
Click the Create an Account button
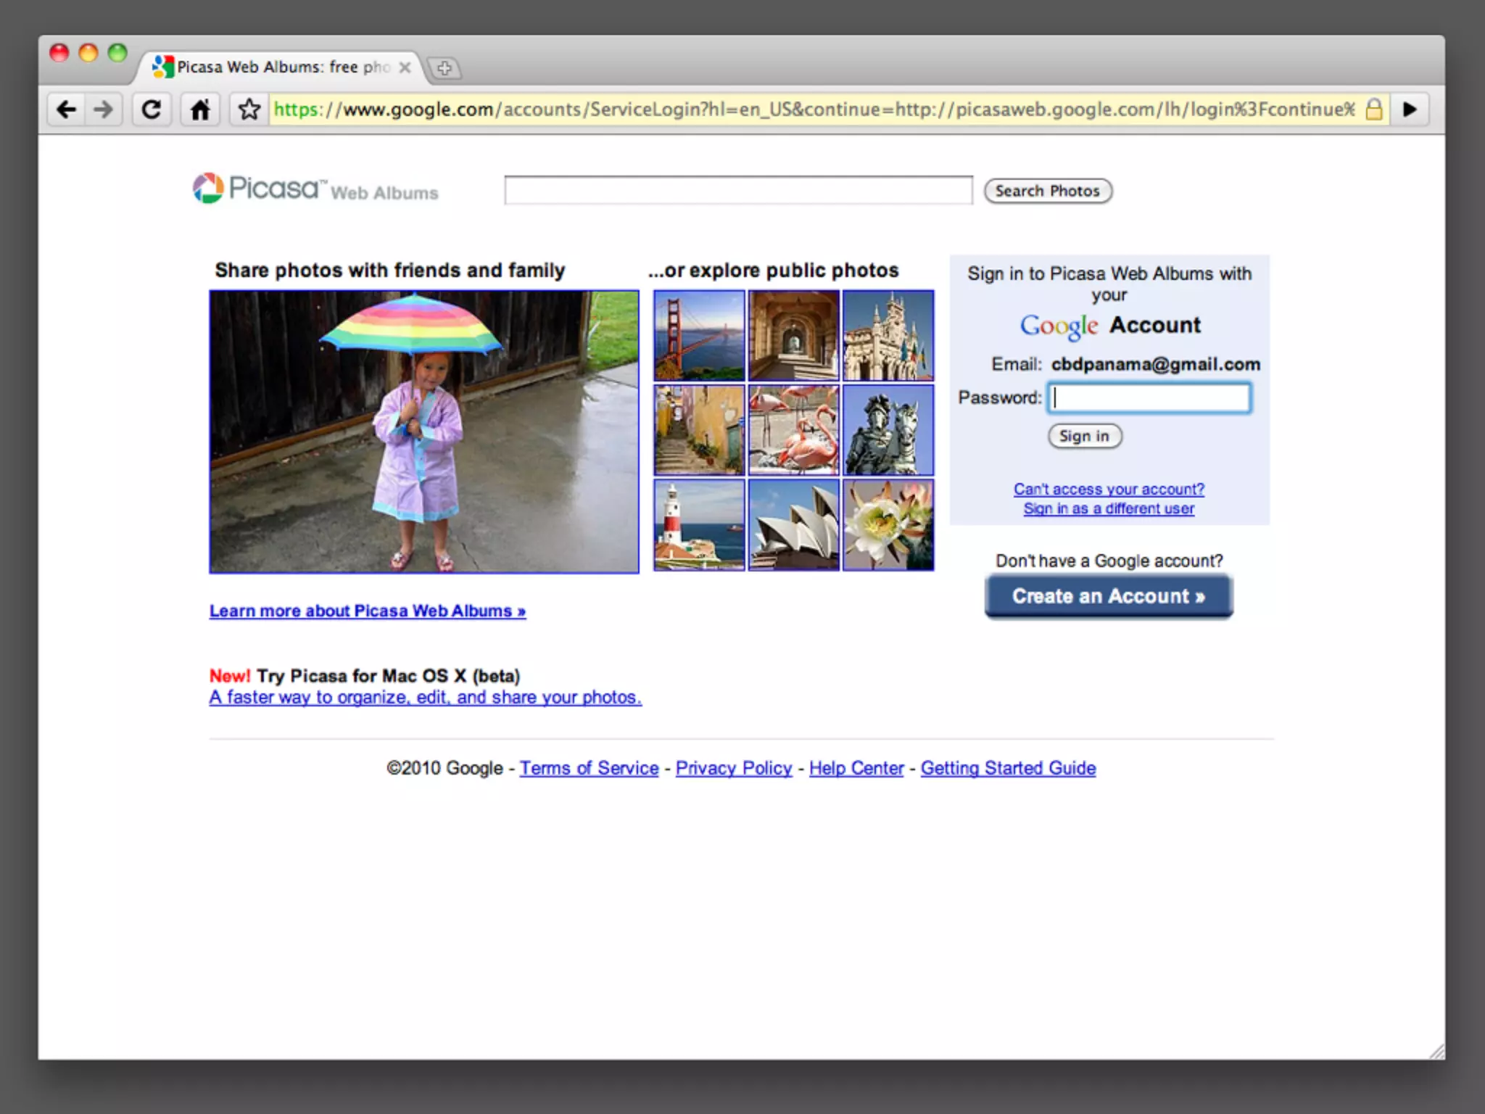pyautogui.click(x=1108, y=596)
